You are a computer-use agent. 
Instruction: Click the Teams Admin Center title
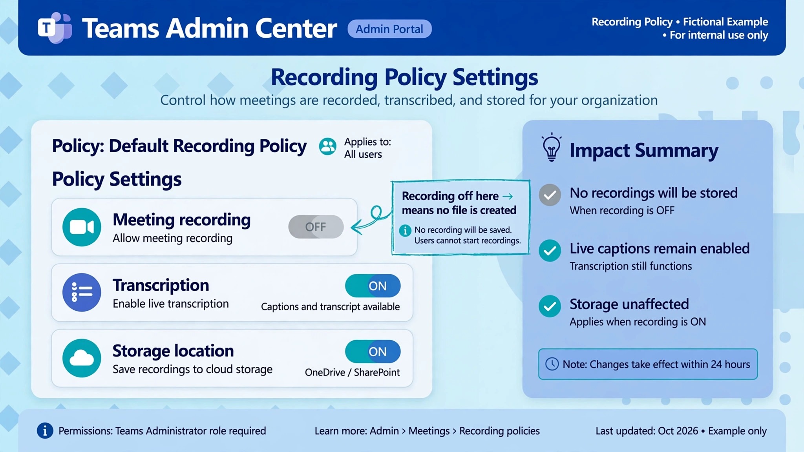(209, 28)
